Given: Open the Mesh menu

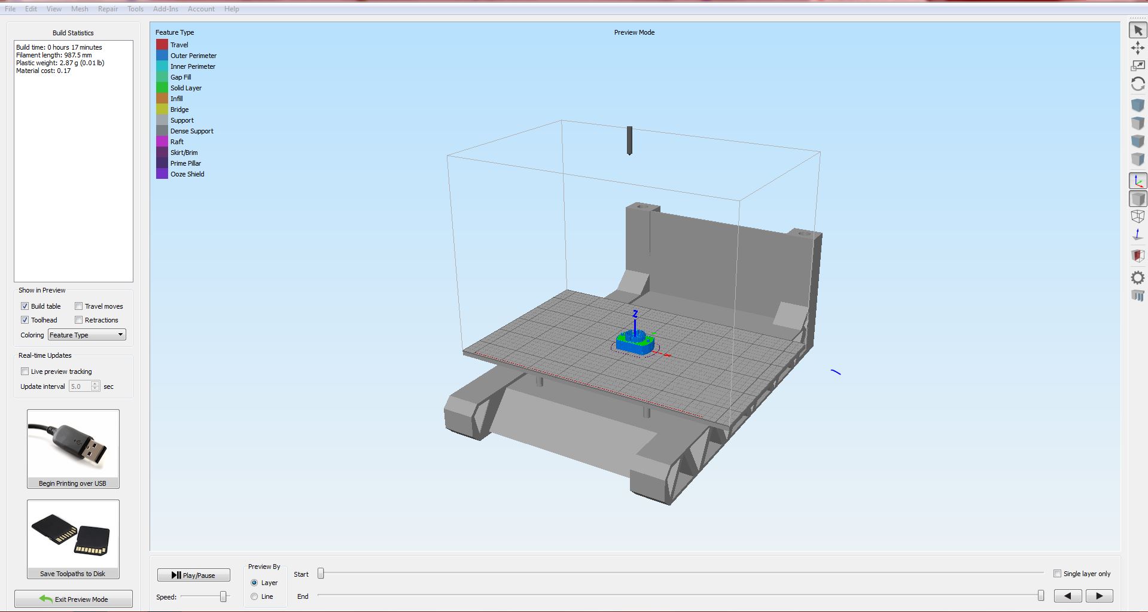Looking at the screenshot, I should (80, 9).
